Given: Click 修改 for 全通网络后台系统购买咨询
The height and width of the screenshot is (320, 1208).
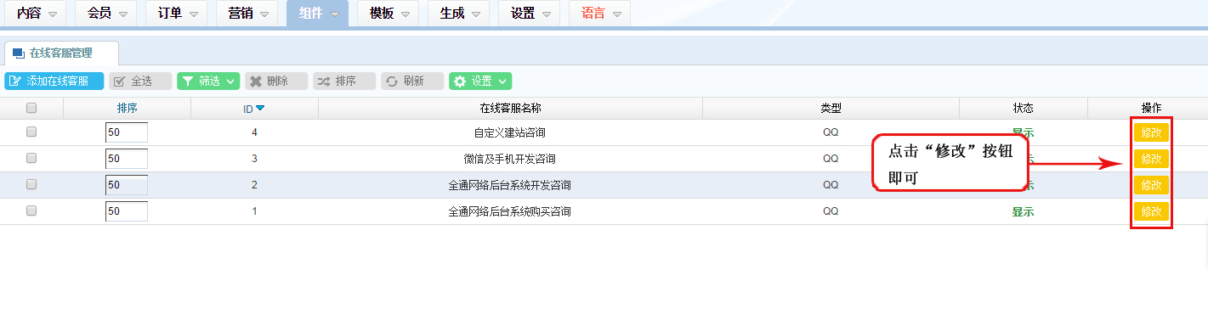Looking at the screenshot, I should (1151, 211).
